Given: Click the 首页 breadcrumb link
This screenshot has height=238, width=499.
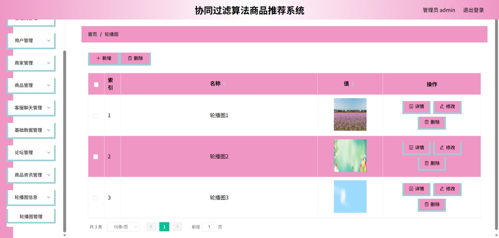Looking at the screenshot, I should (x=93, y=34).
